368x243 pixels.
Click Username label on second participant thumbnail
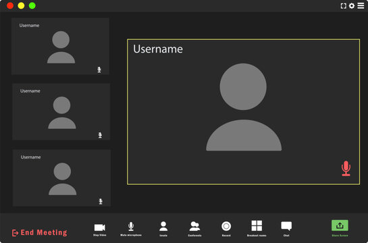coord(30,90)
